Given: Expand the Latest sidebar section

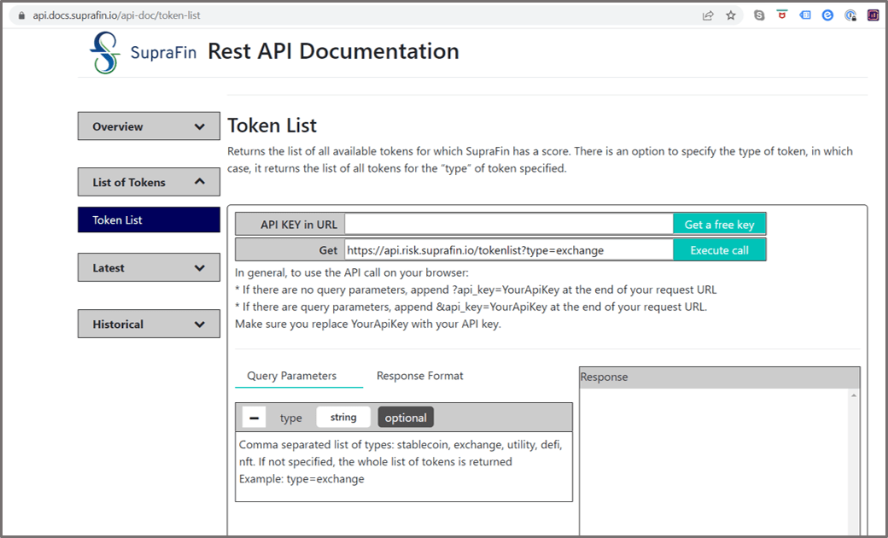Looking at the screenshot, I should (149, 268).
